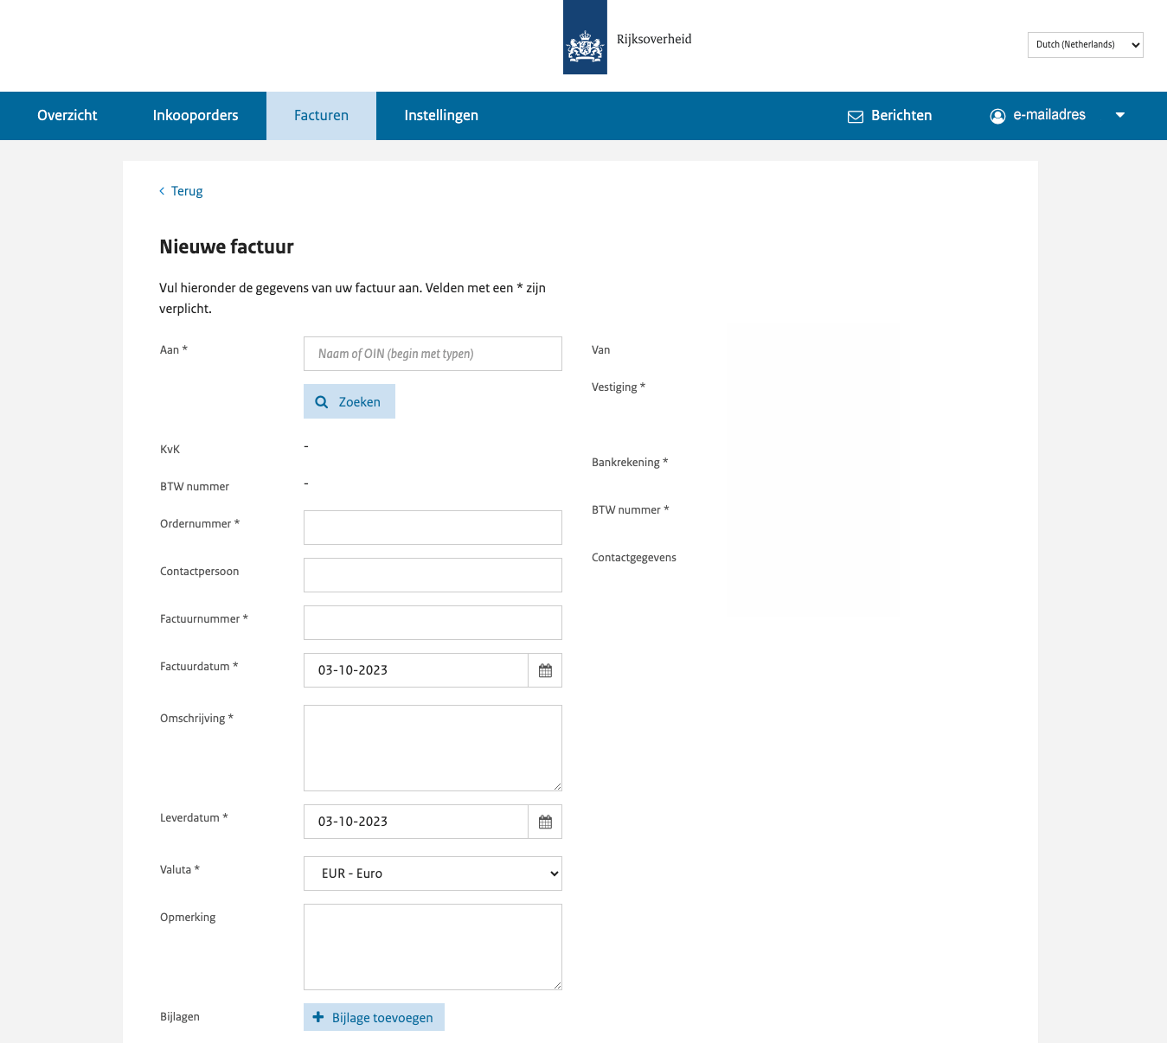Click the e-mailadres account label

click(x=1049, y=115)
